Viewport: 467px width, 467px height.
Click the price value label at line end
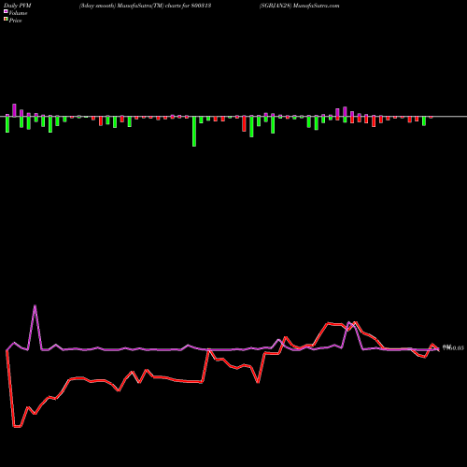[454, 347]
